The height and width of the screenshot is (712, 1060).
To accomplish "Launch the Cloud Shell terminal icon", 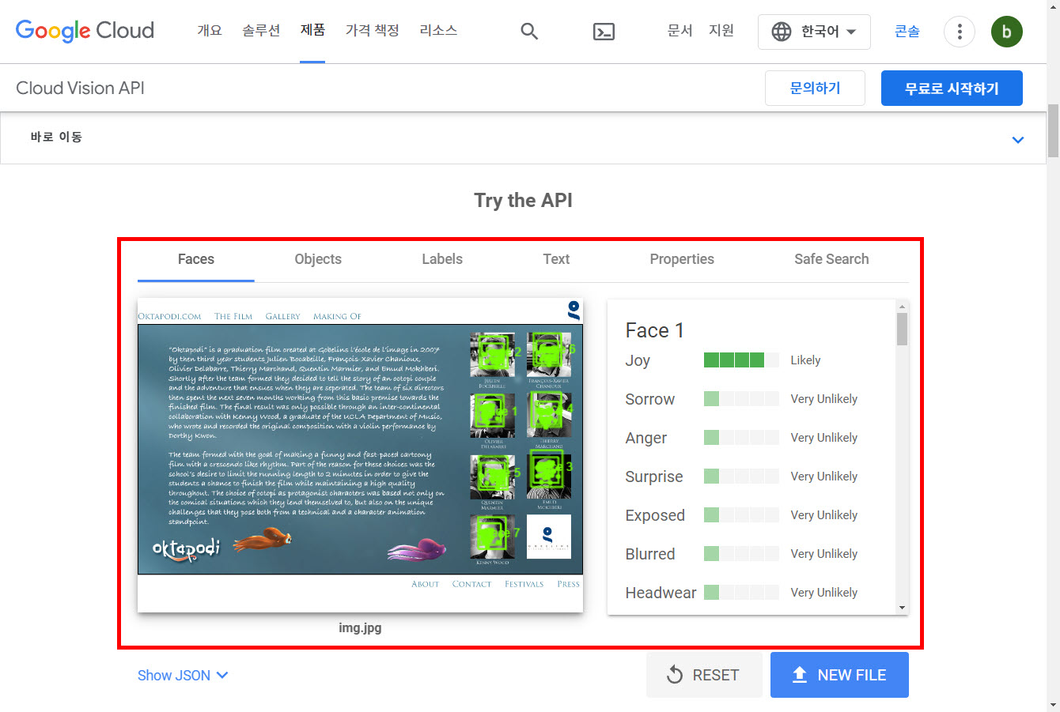I will pos(604,32).
